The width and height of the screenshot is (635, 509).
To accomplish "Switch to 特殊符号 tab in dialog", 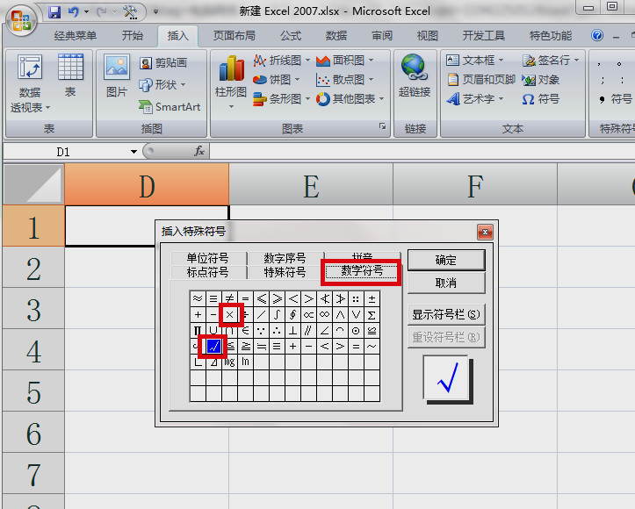I will (285, 272).
